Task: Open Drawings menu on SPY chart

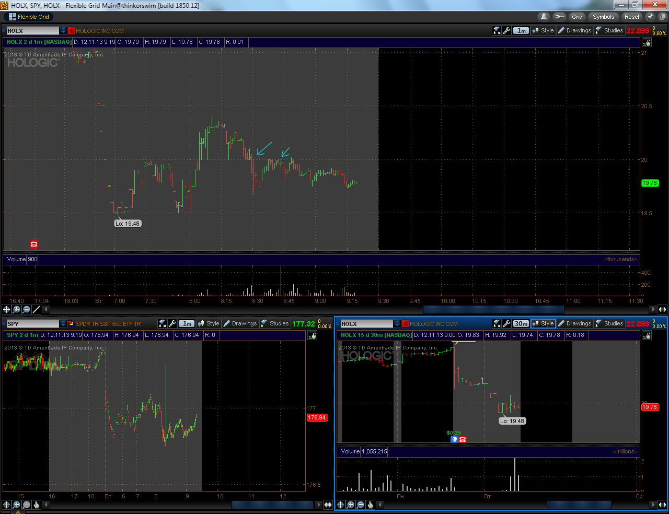Action: 240,323
